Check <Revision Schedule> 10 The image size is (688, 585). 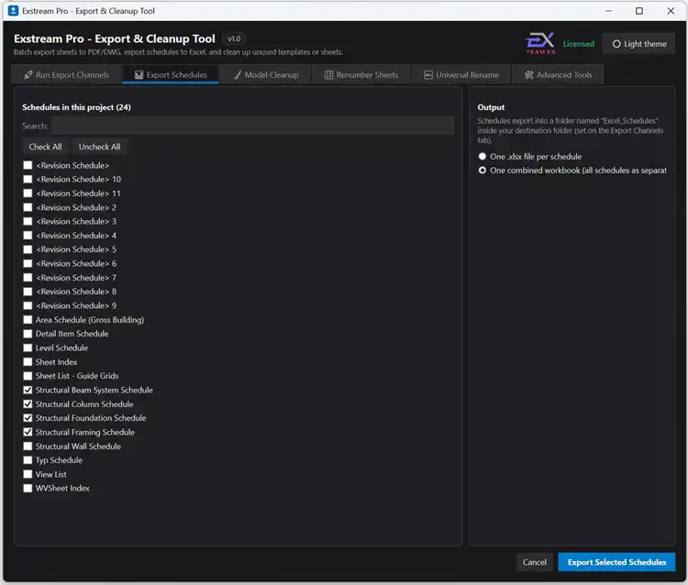click(28, 180)
